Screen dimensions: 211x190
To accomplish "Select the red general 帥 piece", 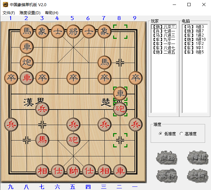I will pyautogui.click(x=73, y=171).
